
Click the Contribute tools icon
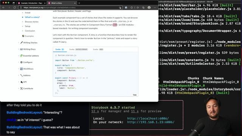pos(22,88)
